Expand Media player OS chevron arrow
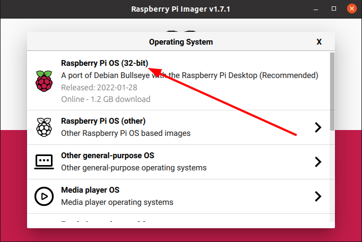 [x=318, y=196]
